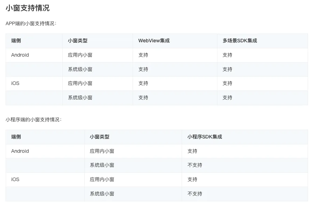Select the WebView集成 column header
This screenshot has width=314, height=208.
click(x=154, y=41)
